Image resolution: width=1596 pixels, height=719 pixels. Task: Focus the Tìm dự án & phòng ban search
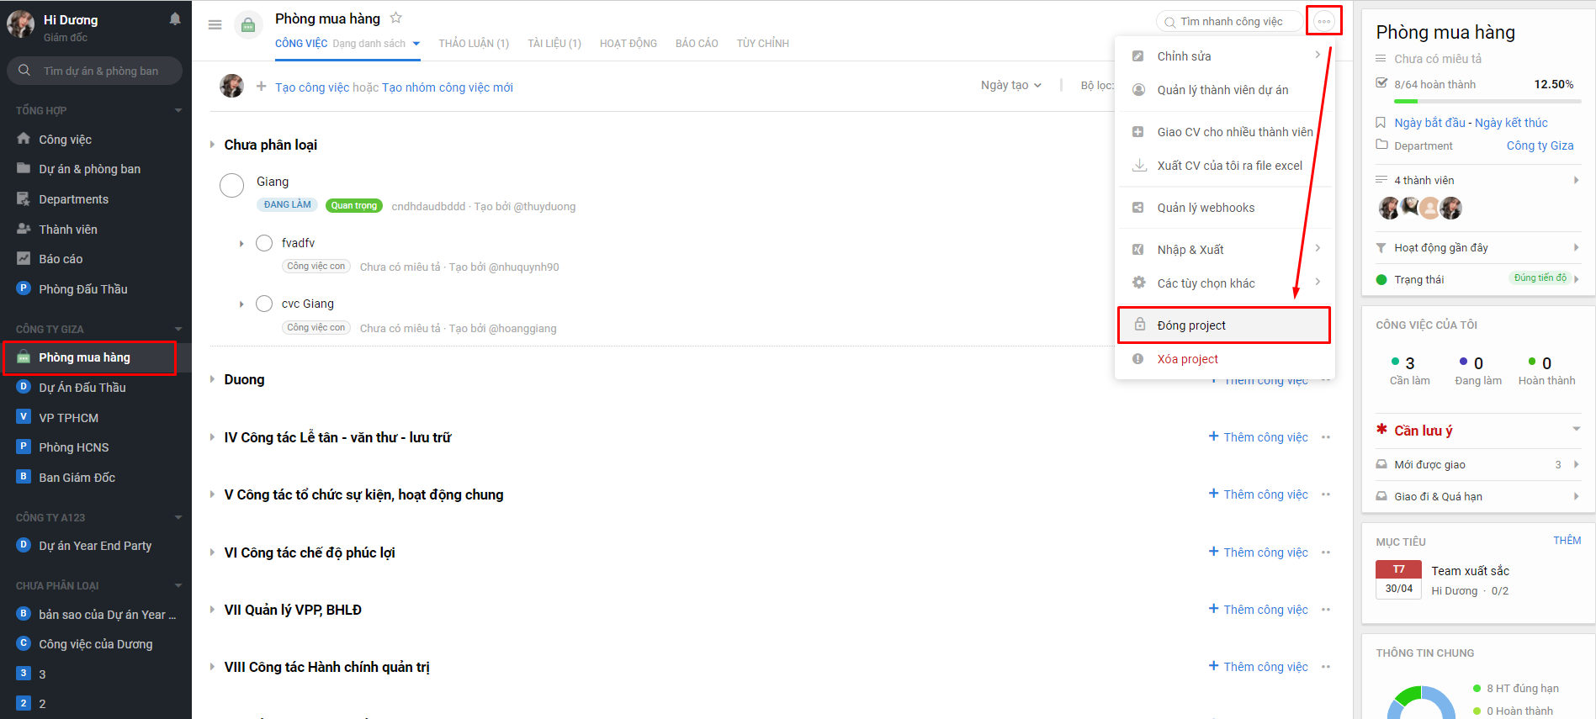coord(94,71)
